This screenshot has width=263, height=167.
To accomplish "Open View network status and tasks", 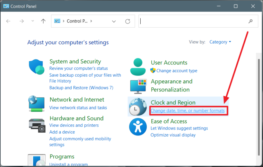I will tap(78, 108).
